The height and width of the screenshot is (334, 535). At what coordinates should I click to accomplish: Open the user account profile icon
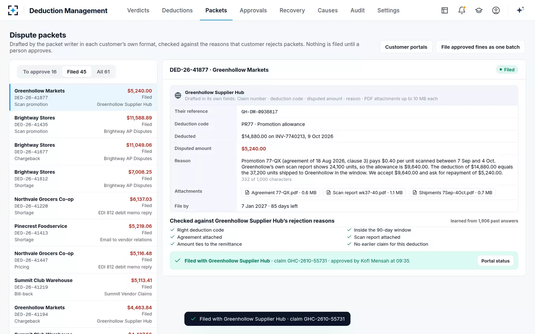(x=496, y=10)
